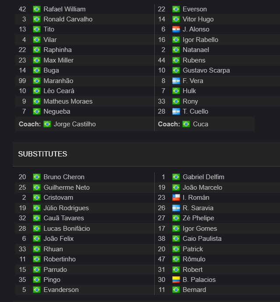Click the Colombia flag next to B. Palacios
The image size is (280, 302).
[176, 279]
